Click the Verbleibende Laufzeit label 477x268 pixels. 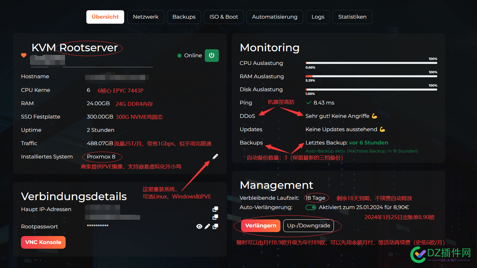point(269,198)
